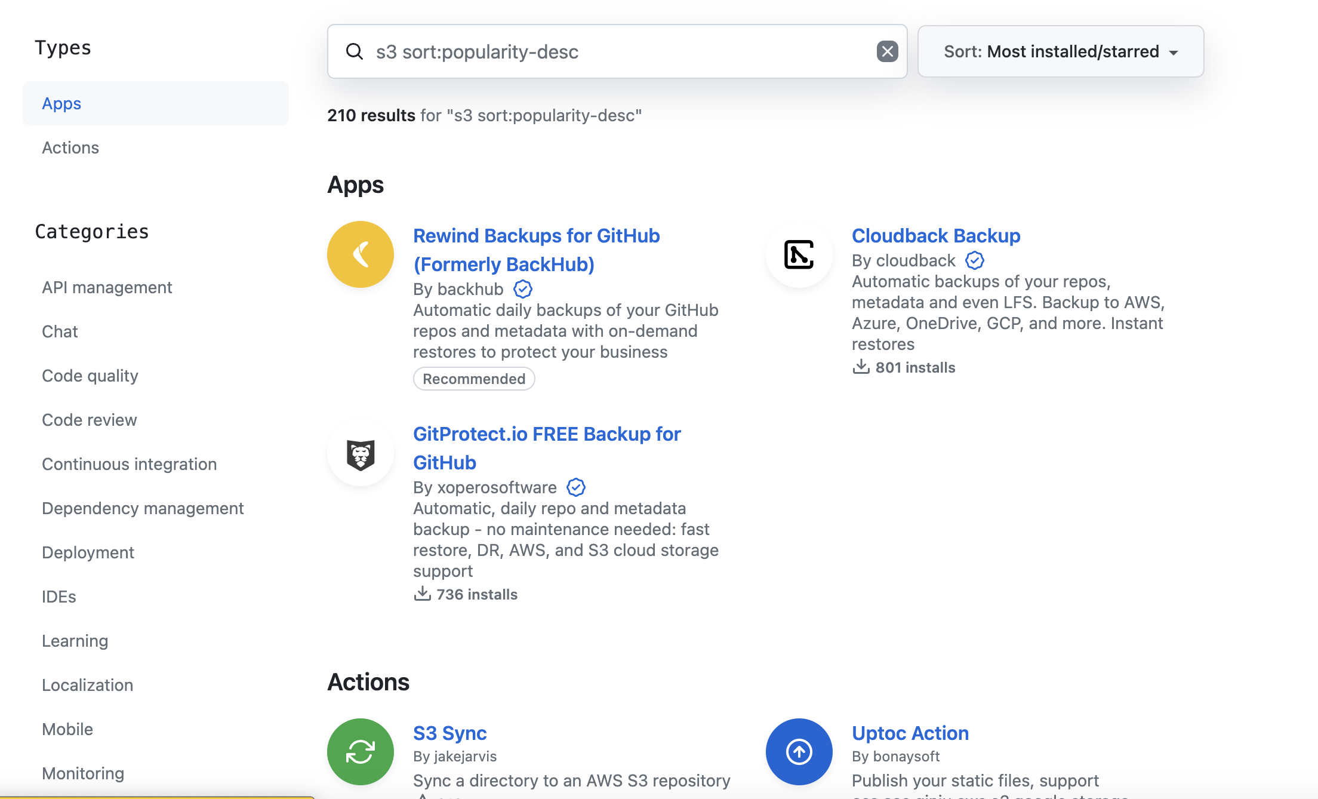
Task: Open the Monitoring category
Action: tap(83, 773)
